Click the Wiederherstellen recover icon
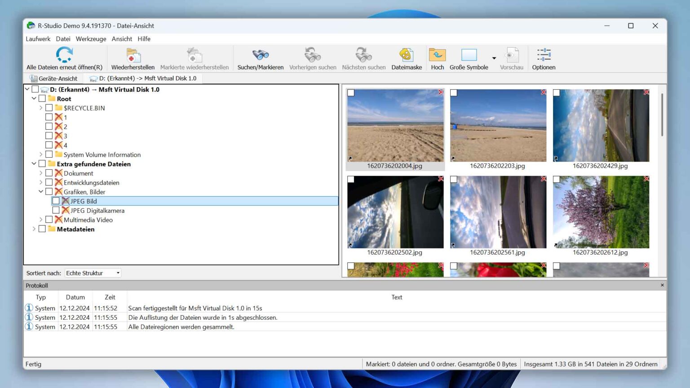Image resolution: width=690 pixels, height=388 pixels. tap(133, 56)
